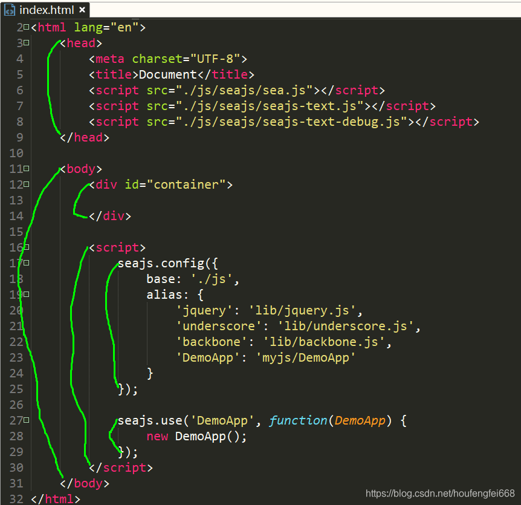Click the seajs.config( call text

[x=164, y=263]
